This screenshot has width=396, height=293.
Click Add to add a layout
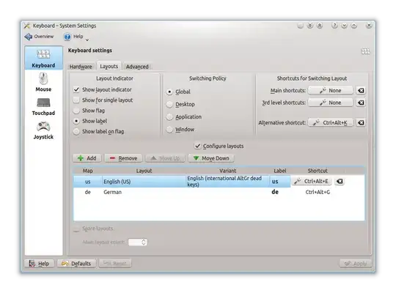[87, 158]
